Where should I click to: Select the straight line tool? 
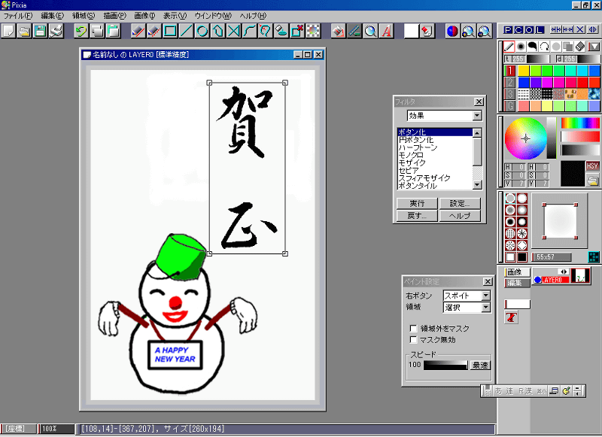point(186,31)
